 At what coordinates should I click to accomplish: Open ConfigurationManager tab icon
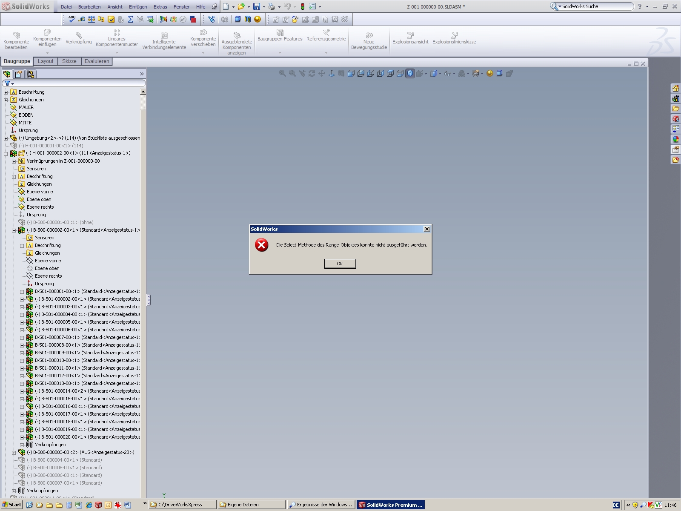[31, 74]
